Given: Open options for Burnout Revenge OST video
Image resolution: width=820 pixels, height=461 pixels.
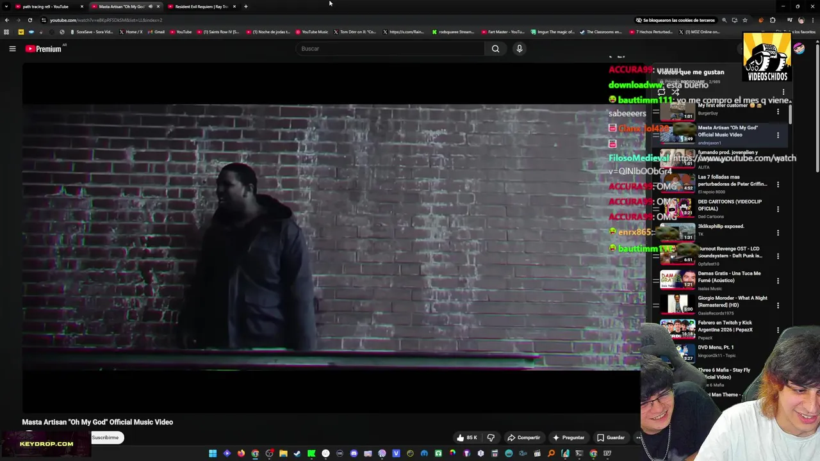Looking at the screenshot, I should click(x=778, y=256).
